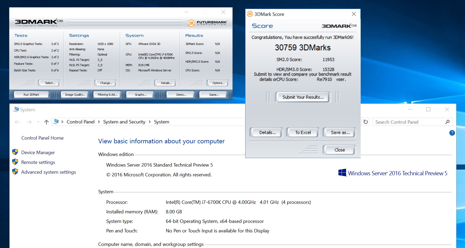Close the 3DMark Score window with X
The height and width of the screenshot is (248, 465).
click(x=354, y=14)
